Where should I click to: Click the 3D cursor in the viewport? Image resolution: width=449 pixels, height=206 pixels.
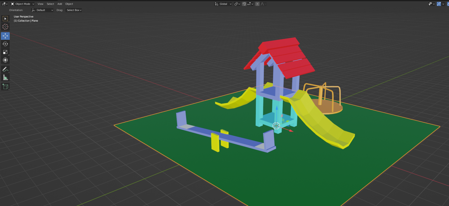276,126
